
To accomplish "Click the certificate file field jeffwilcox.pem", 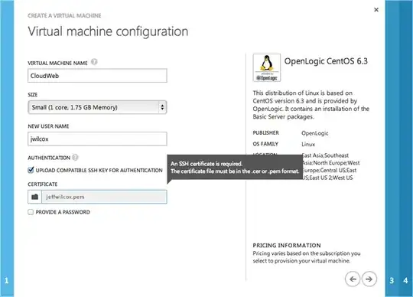I will (x=104, y=197).
